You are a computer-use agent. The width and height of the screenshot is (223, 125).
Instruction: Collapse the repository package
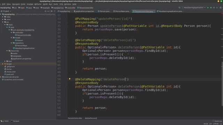pyautogui.click(x=11, y=43)
